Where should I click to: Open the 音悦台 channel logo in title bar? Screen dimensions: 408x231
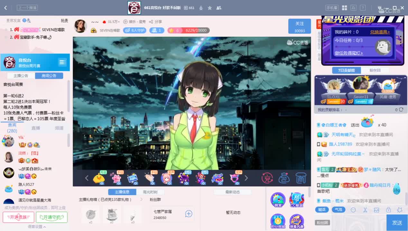click(134, 8)
